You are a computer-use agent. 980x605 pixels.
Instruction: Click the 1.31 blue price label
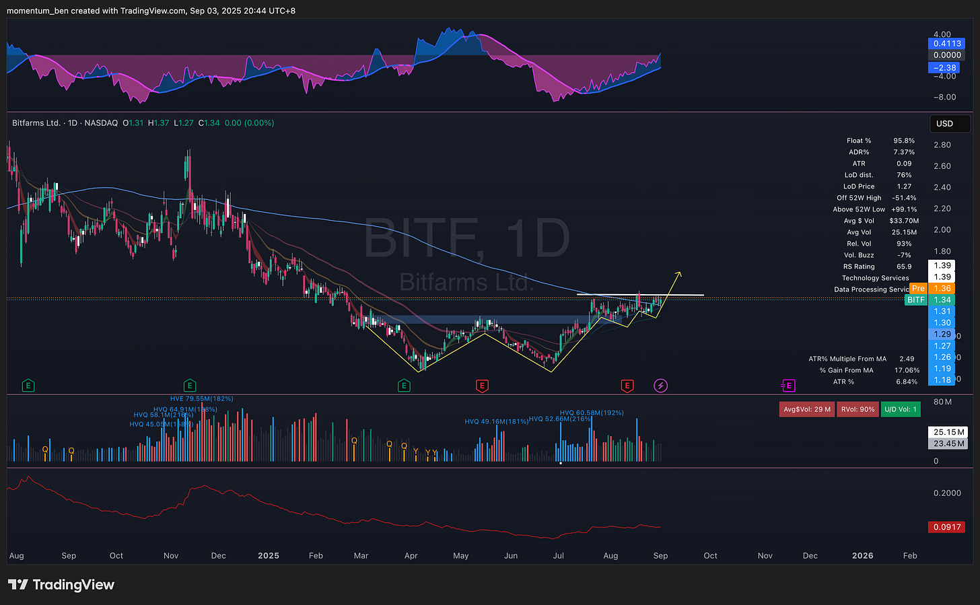coord(942,311)
